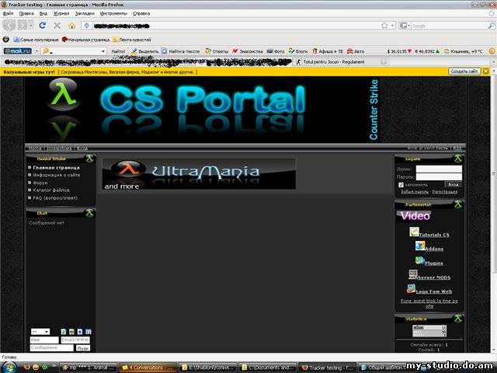Click the browser Forward arrow

pos(23,26)
